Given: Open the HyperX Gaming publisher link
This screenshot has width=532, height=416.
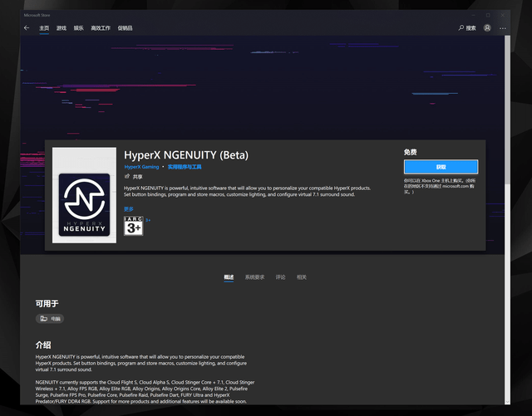Looking at the screenshot, I should [141, 167].
